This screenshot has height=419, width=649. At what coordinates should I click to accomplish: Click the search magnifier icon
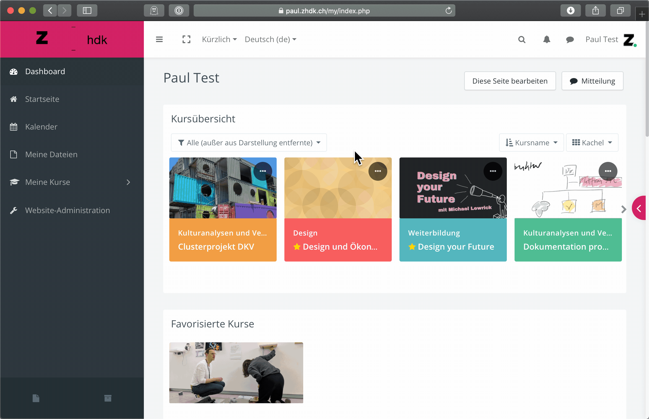[522, 40]
